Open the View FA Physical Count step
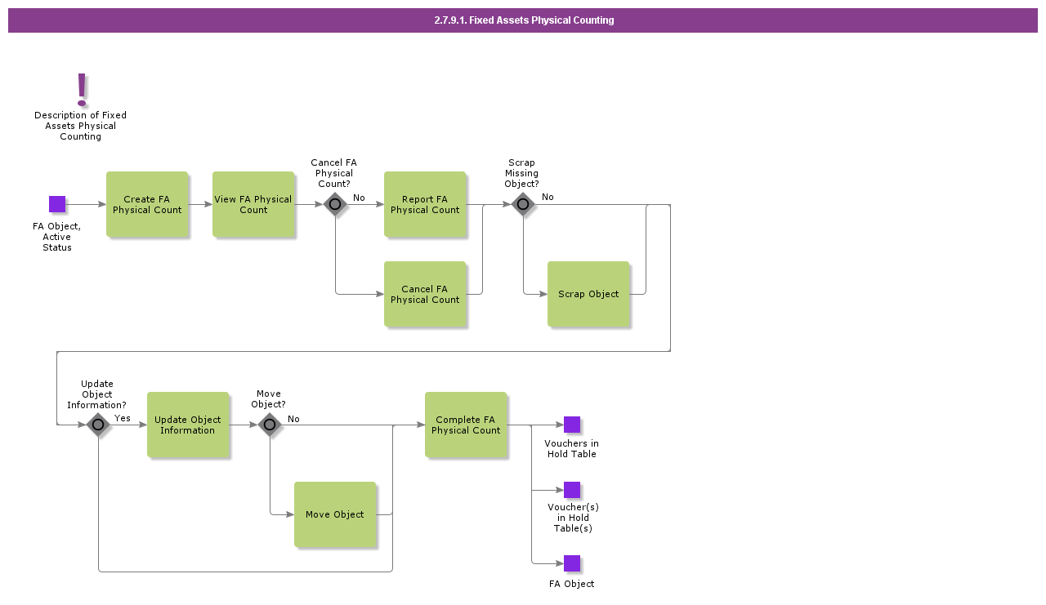Viewport: 1046px width, 605px height. (x=253, y=204)
